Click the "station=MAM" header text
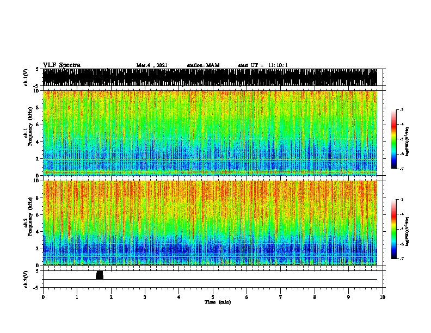This screenshot has width=431, height=333. [203, 65]
